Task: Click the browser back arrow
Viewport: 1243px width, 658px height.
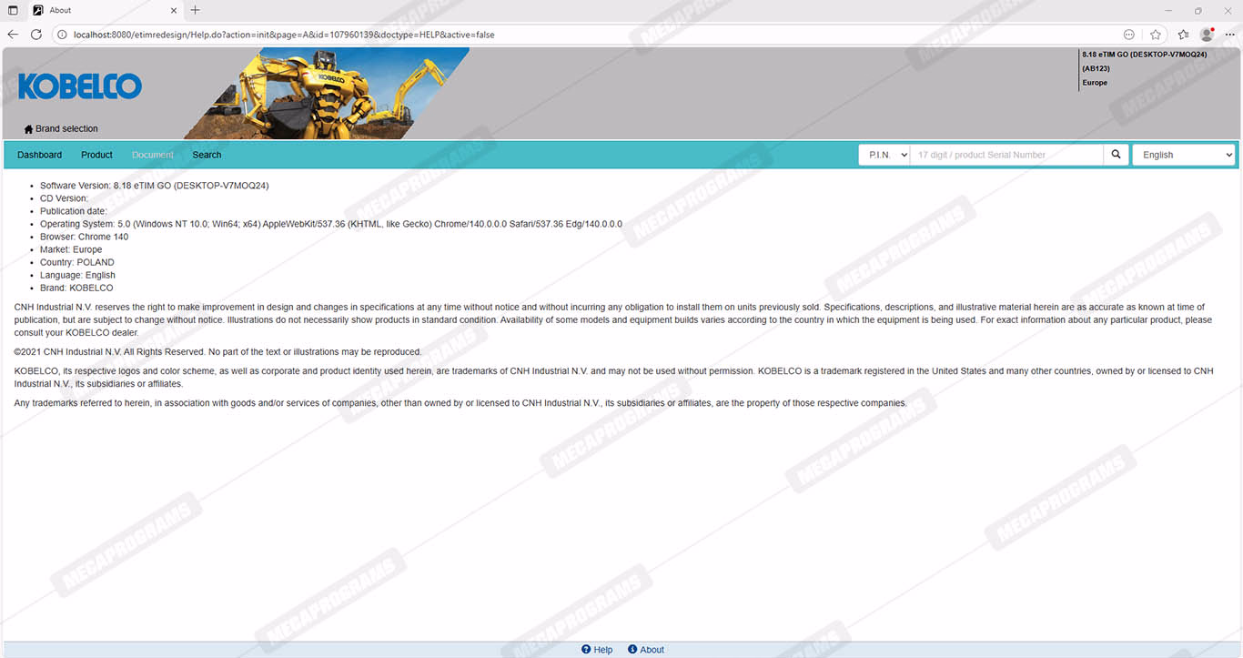Action: click(x=13, y=35)
